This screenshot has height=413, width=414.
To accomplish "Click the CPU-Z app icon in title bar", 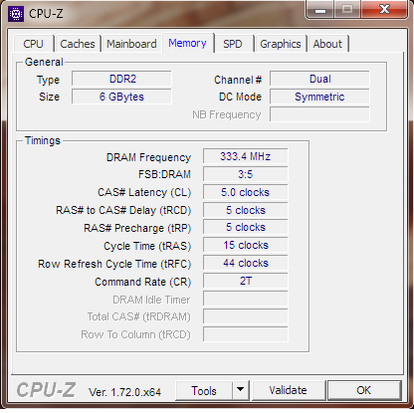I will pyautogui.click(x=16, y=14).
